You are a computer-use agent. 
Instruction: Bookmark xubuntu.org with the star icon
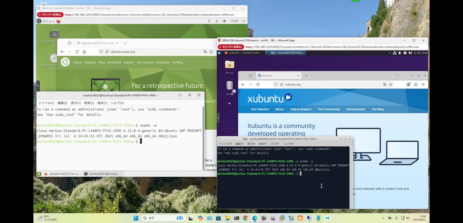(x=391, y=84)
